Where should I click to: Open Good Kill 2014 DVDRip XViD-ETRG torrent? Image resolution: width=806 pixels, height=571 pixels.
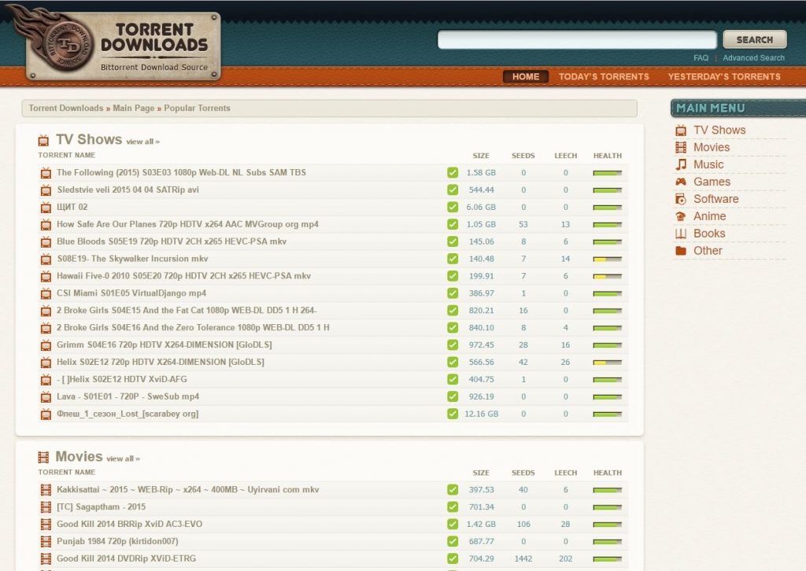pyautogui.click(x=126, y=558)
